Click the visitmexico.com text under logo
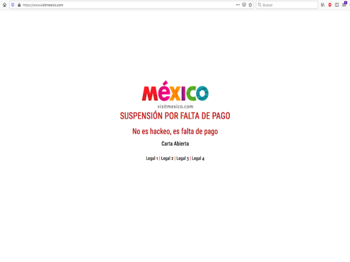The width and height of the screenshot is (350, 262). [x=175, y=106]
